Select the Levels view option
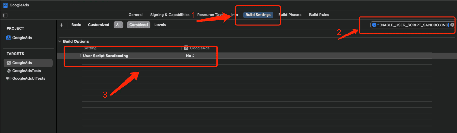Image resolution: width=457 pixels, height=133 pixels. point(160,25)
